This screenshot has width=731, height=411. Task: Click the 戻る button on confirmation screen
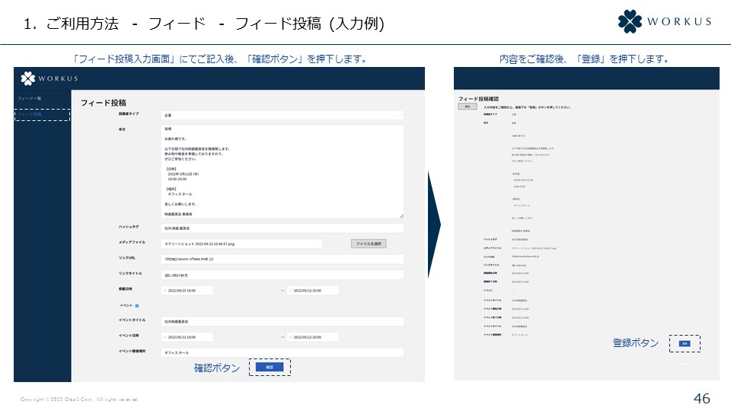467,107
